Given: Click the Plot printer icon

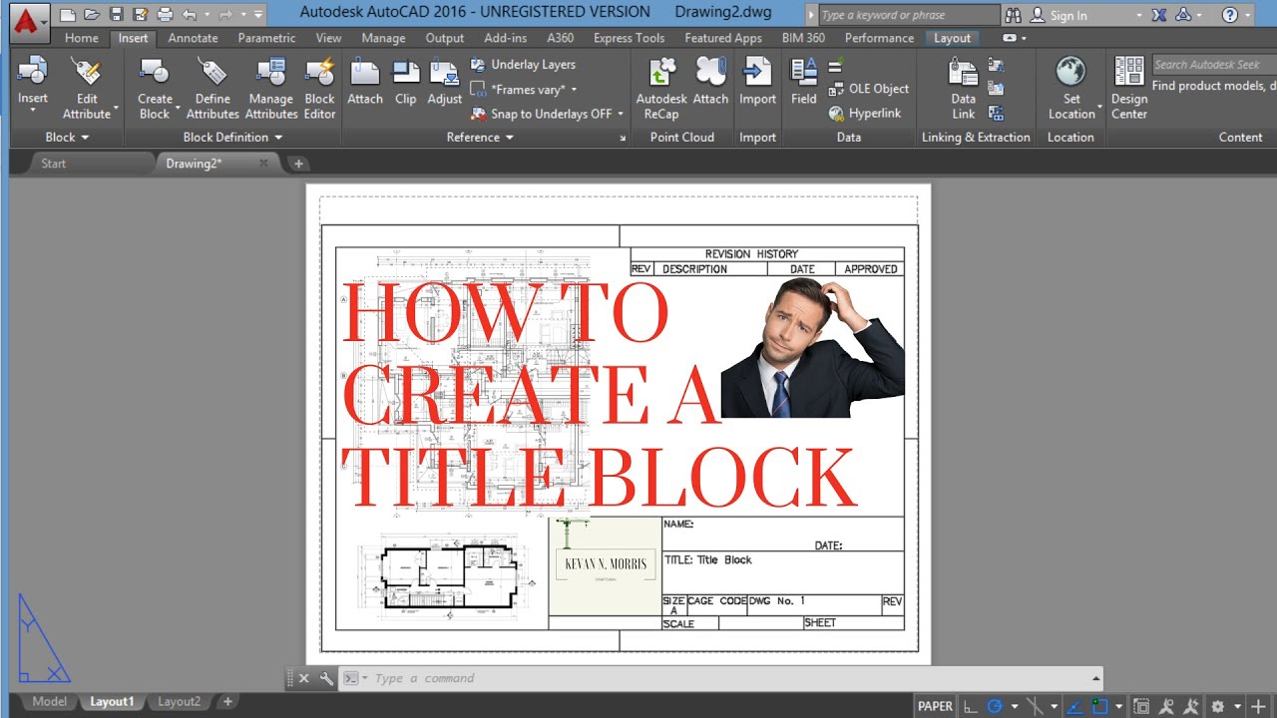Looking at the screenshot, I should (165, 15).
